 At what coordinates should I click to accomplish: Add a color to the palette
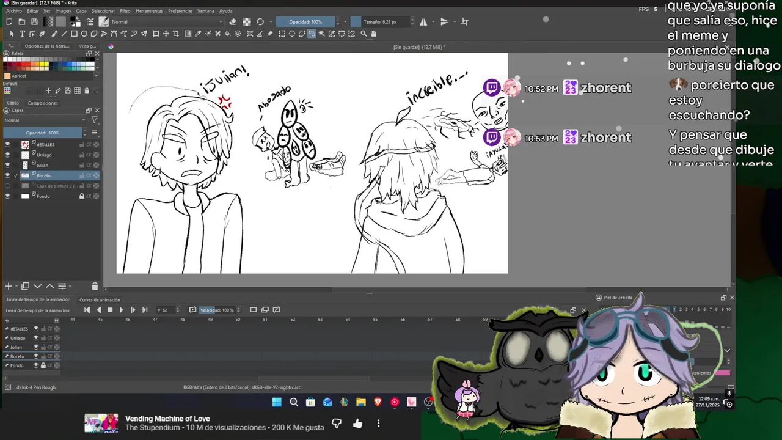coord(48,90)
